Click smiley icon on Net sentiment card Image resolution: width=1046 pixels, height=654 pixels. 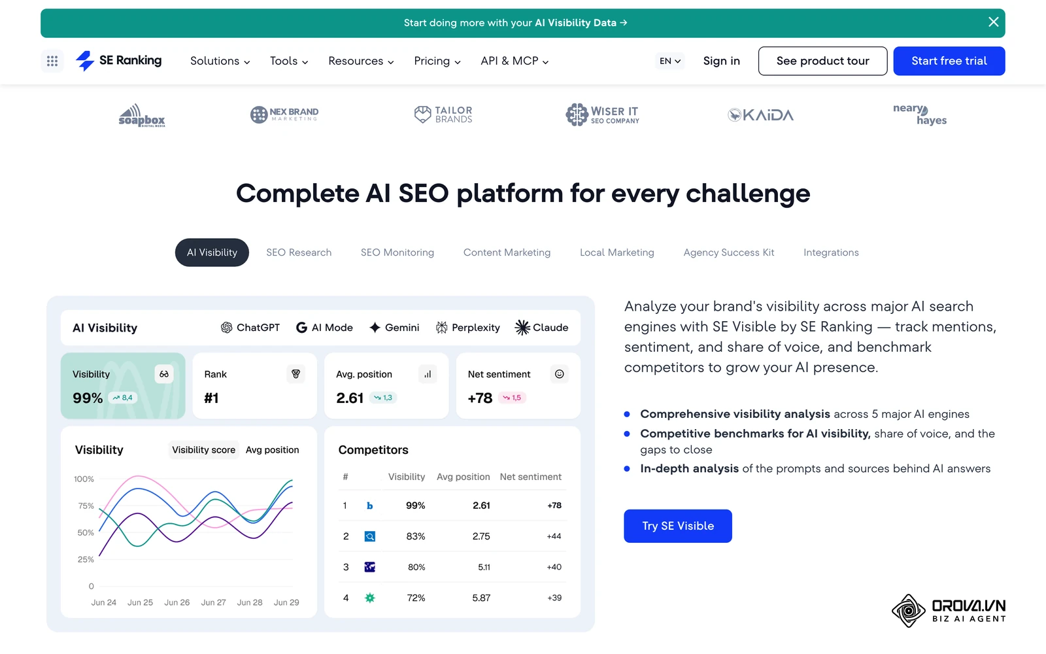pyautogui.click(x=560, y=374)
